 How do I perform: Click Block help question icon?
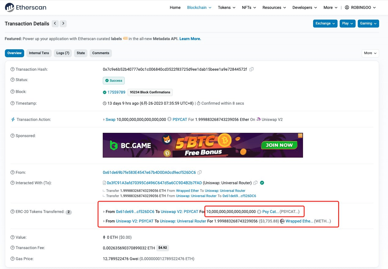(x=13, y=92)
